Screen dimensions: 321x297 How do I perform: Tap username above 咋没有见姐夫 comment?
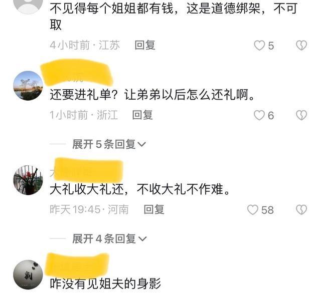[x=77, y=264]
